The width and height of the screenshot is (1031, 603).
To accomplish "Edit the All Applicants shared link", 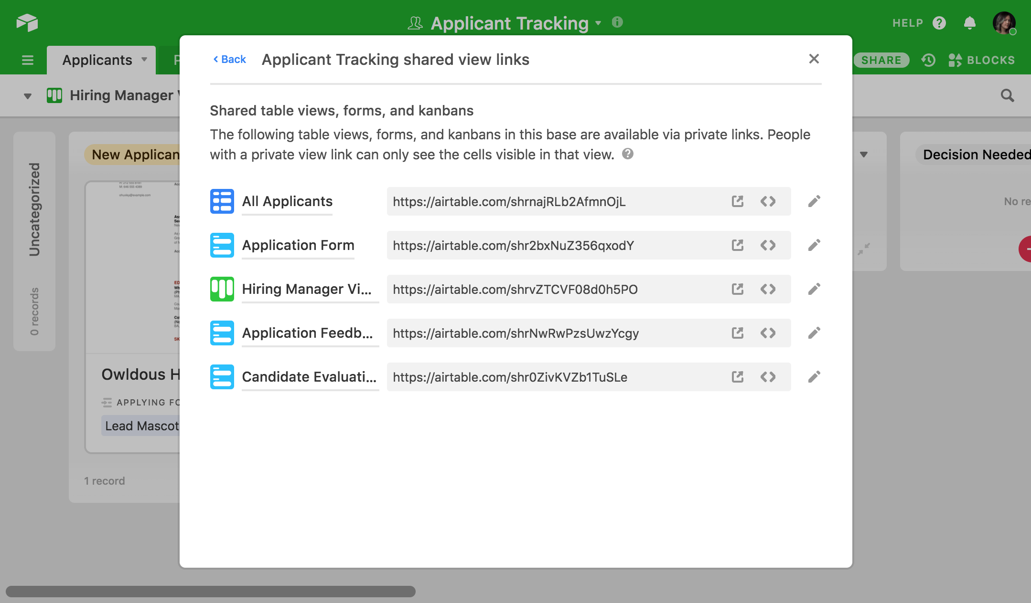I will click(x=814, y=201).
